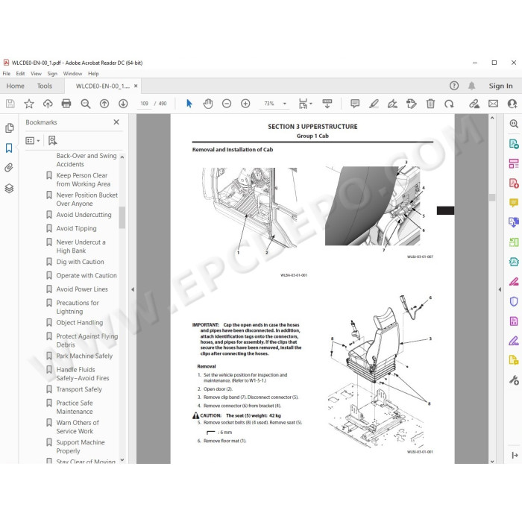Open the File menu

(6, 74)
